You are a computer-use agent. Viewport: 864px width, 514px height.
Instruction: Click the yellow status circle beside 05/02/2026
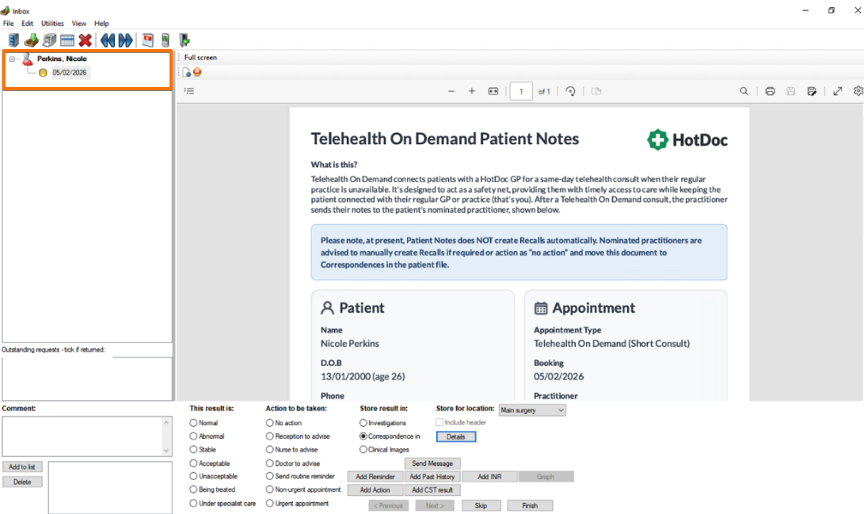[43, 73]
